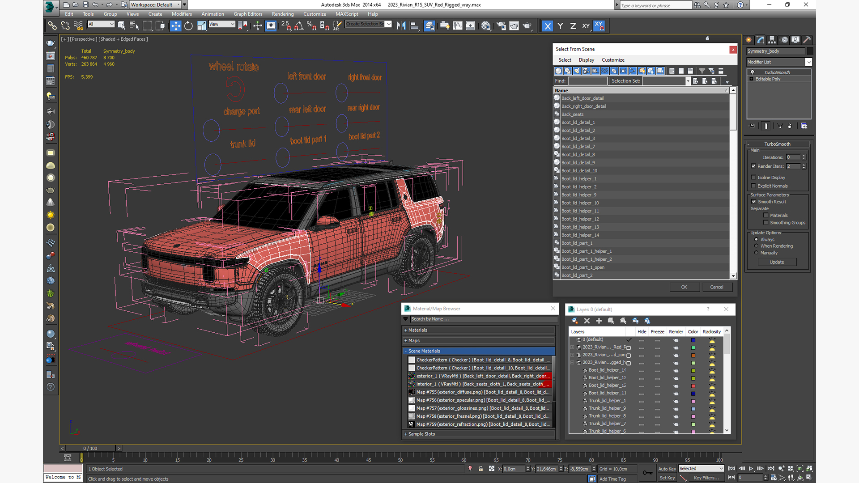Expand the Materials group in Material Browser
Image resolution: width=859 pixels, height=483 pixels.
pyautogui.click(x=479, y=330)
